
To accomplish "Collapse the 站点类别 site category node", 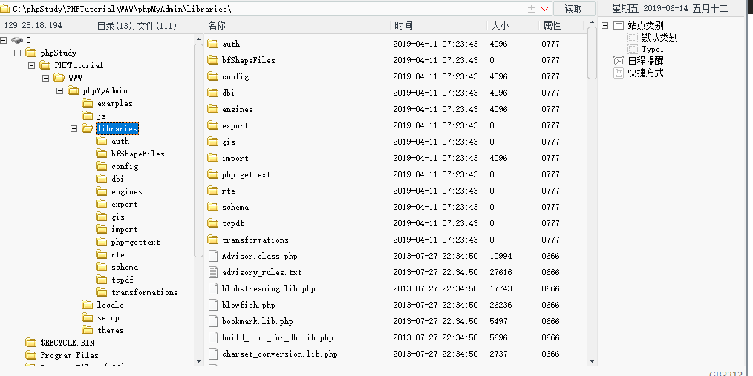I will pos(605,25).
